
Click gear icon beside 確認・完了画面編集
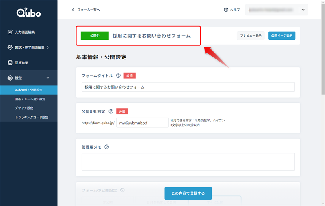click(10, 47)
